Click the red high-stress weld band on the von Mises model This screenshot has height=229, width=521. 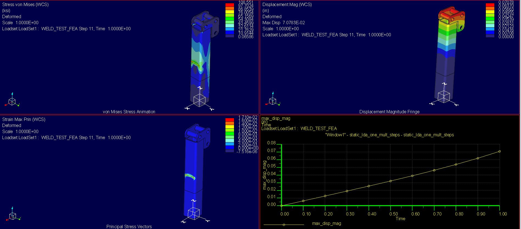point(196,64)
